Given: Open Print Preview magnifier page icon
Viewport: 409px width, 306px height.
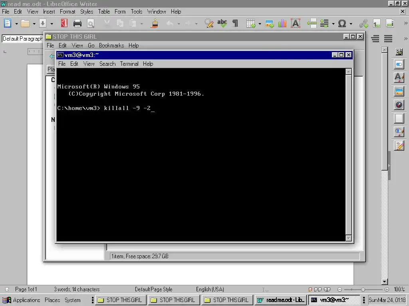Looking at the screenshot, I should 91,24.
